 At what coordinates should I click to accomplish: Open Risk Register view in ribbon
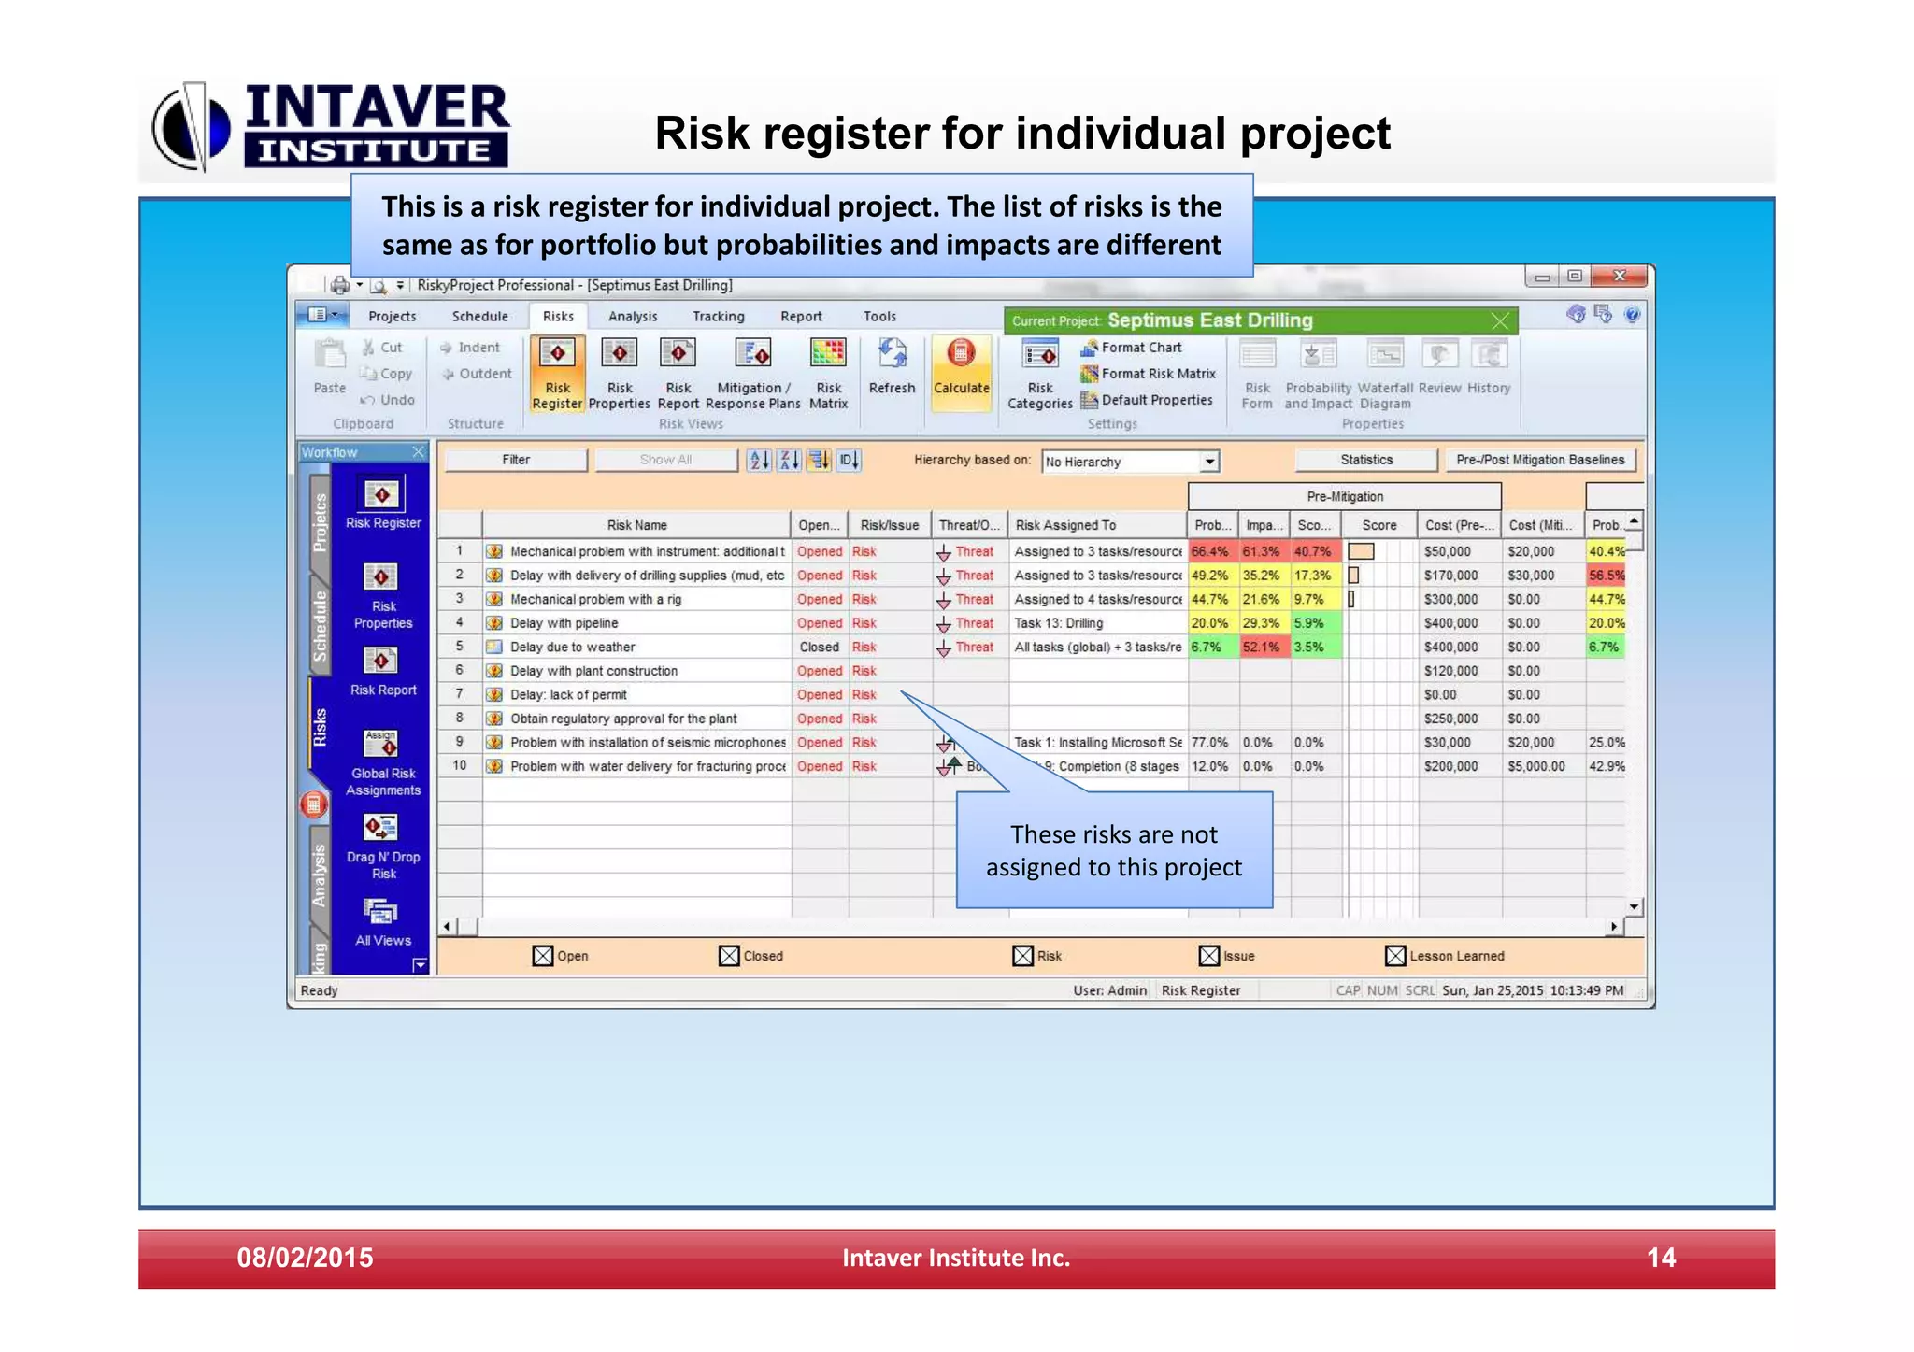pyautogui.click(x=557, y=374)
